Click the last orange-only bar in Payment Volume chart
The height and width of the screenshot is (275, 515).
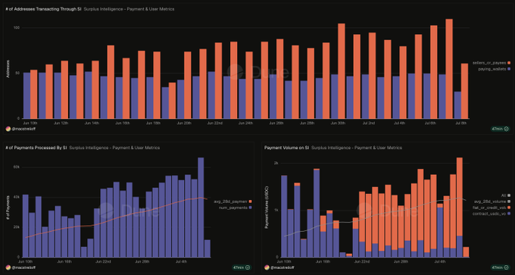466,252
